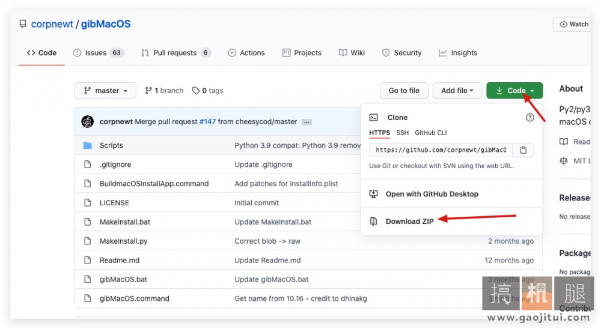Image resolution: width=601 pixels, height=329 pixels.
Task: Switch to the Pull requests tab
Action: tap(176, 53)
